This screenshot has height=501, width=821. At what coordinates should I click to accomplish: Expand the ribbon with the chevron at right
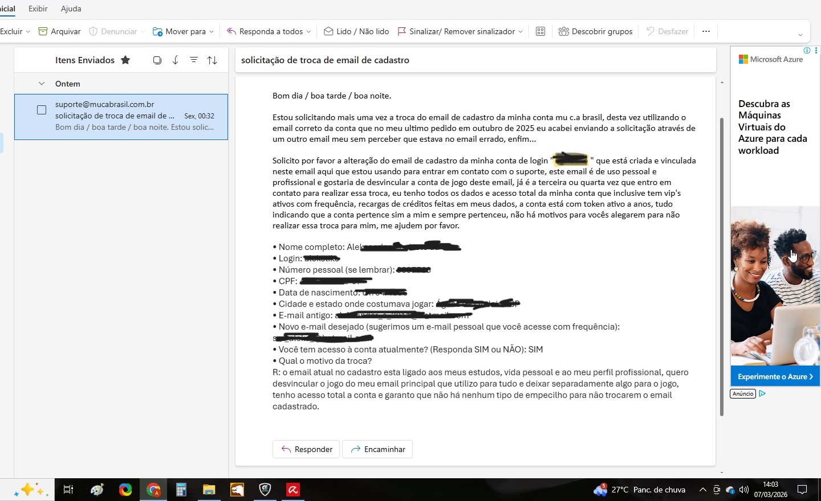tap(800, 35)
